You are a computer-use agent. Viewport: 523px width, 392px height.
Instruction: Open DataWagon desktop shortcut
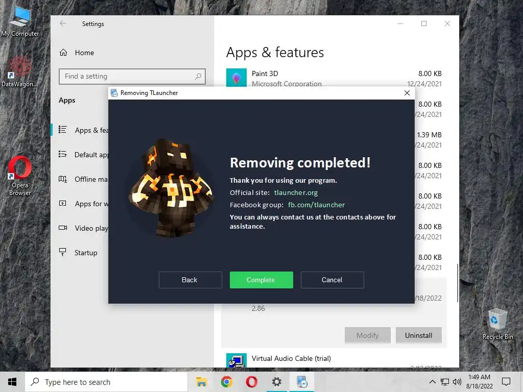[19, 71]
